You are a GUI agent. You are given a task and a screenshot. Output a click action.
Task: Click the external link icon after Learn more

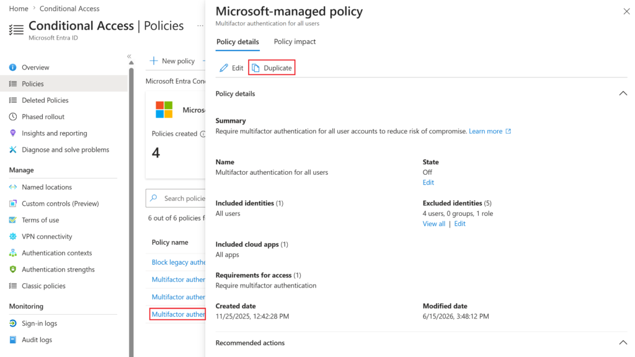(x=508, y=131)
